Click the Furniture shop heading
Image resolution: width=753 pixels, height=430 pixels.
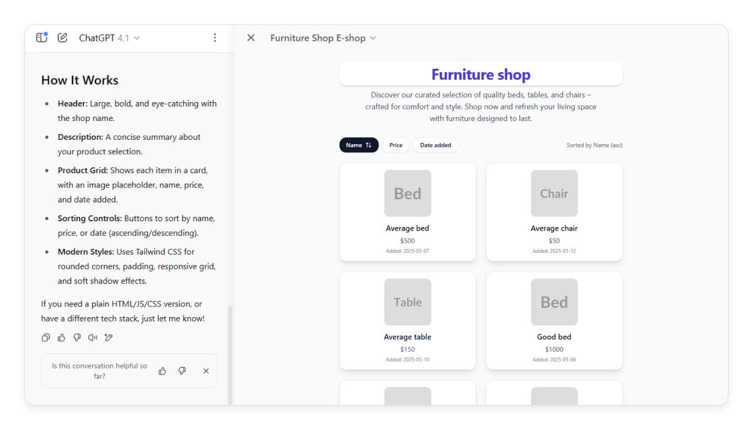point(481,75)
